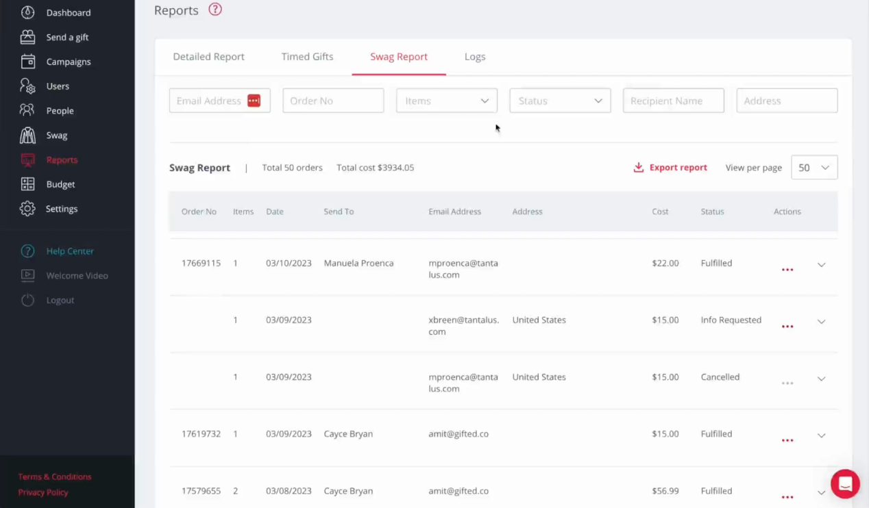This screenshot has height=508, width=869.
Task: Expand order 17669115 row details
Action: tap(821, 265)
